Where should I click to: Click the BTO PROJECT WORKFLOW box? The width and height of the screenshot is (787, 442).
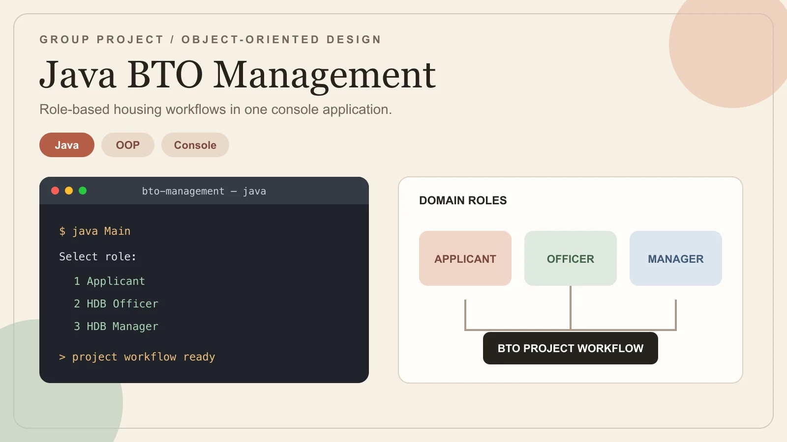(x=571, y=348)
